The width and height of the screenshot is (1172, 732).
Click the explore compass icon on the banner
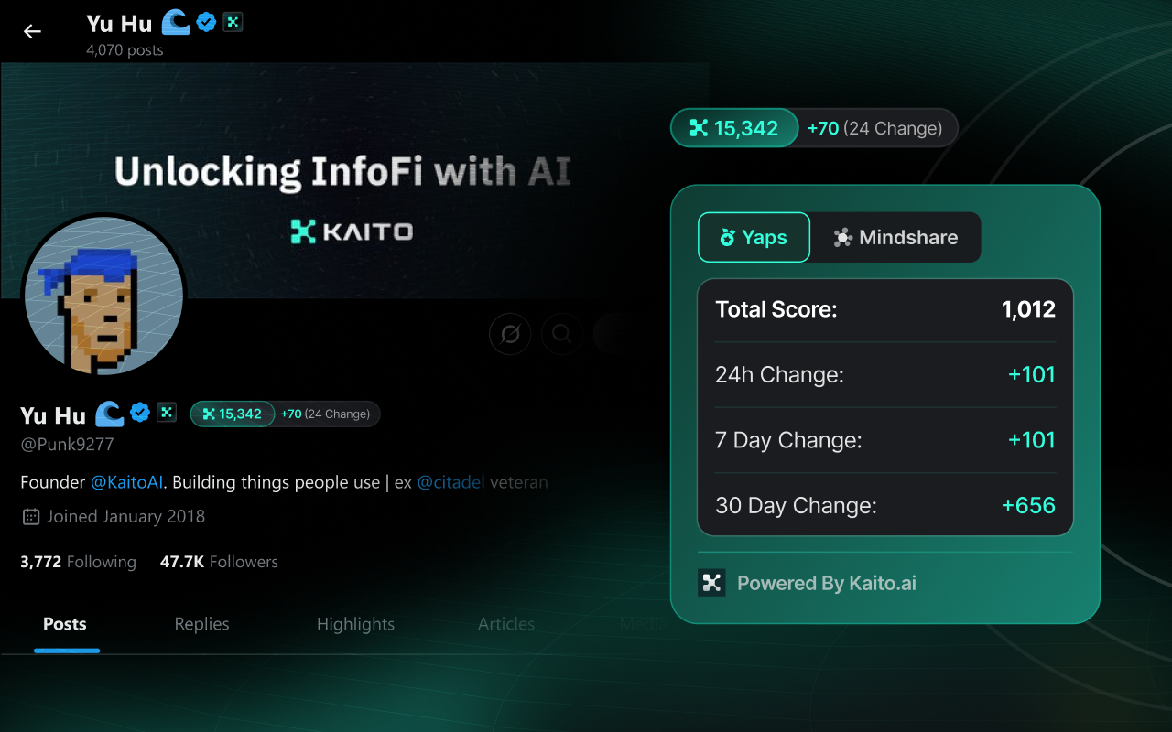(509, 334)
